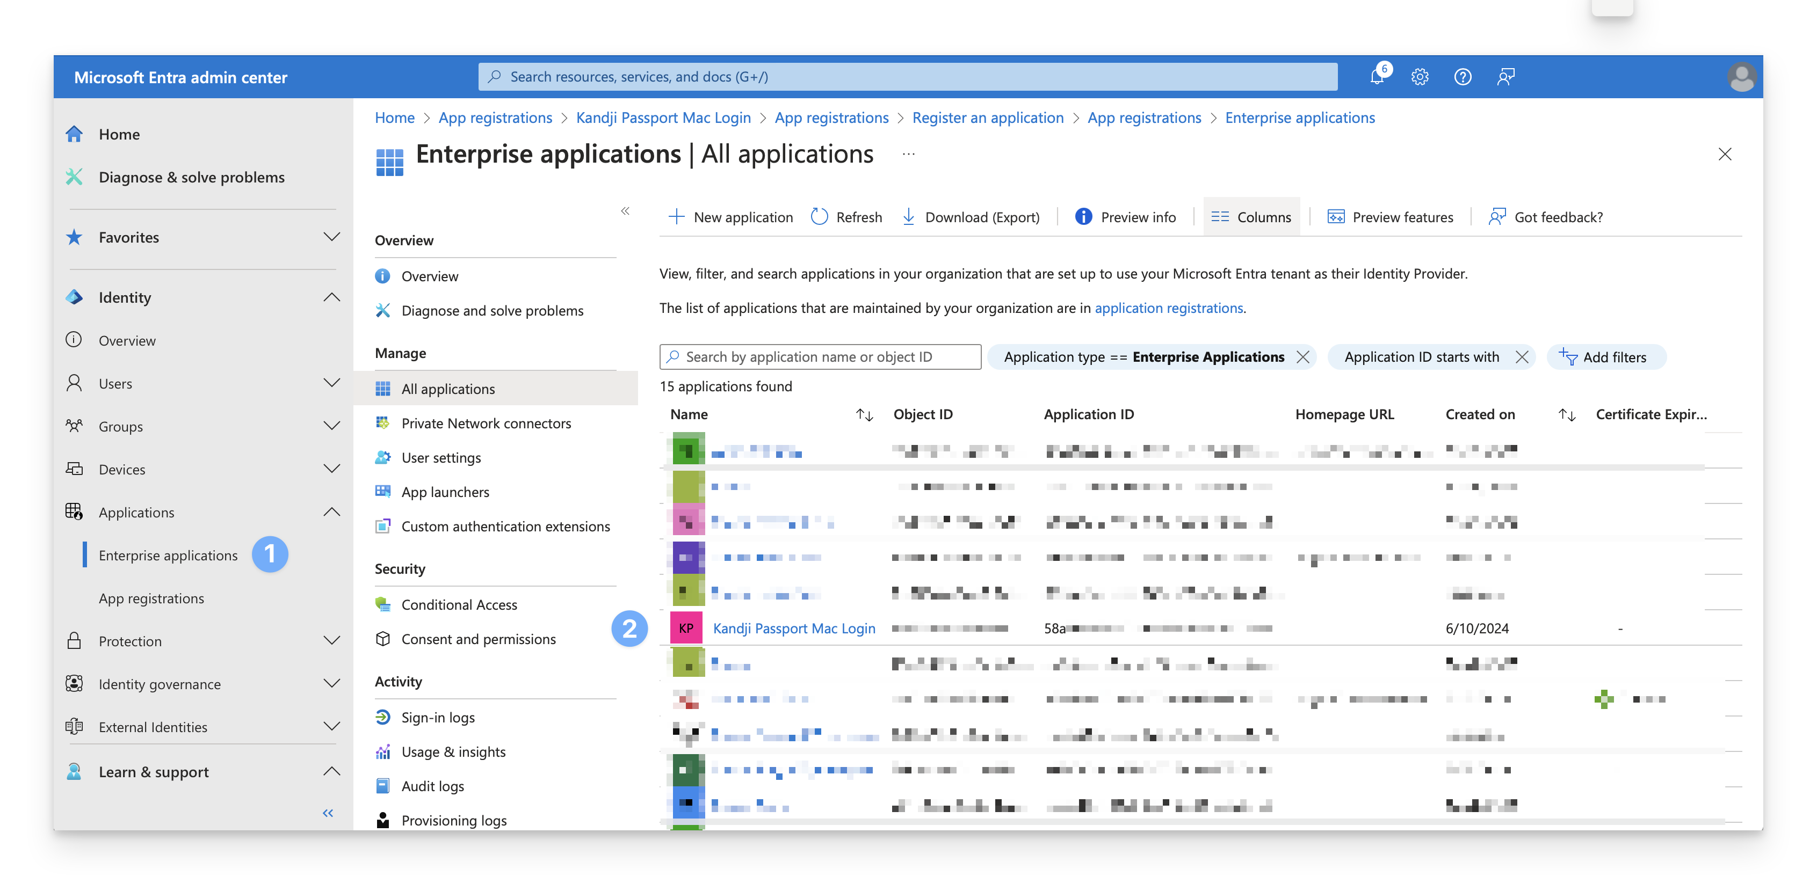Sort the list by Name column arrows
Image resolution: width=1817 pixels, height=884 pixels.
tap(864, 414)
